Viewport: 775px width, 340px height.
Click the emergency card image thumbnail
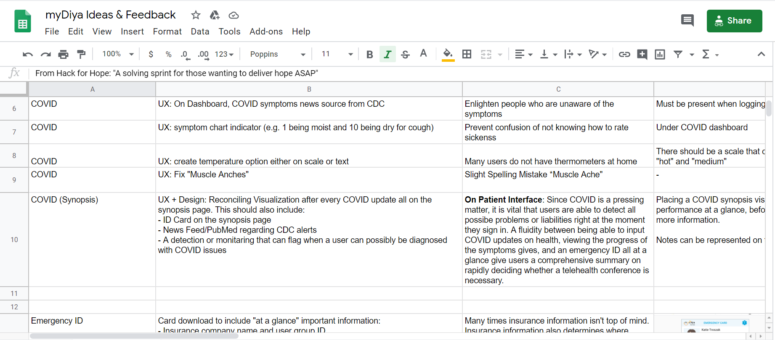pos(715,325)
